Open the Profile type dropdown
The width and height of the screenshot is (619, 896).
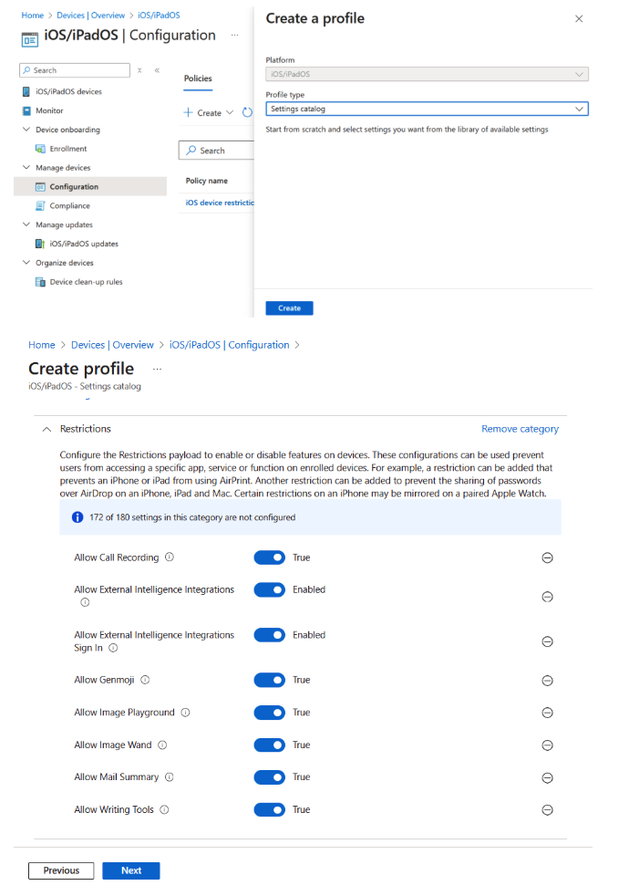click(x=427, y=109)
